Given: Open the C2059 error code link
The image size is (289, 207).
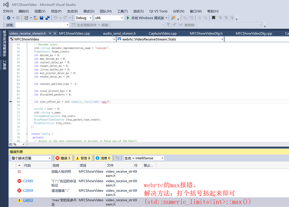Looking at the screenshot, I should (x=28, y=191).
